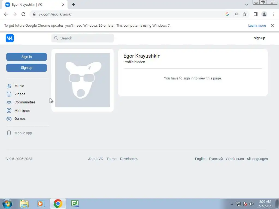
Task: Click the lock icon in address bar
Action: click(34, 14)
